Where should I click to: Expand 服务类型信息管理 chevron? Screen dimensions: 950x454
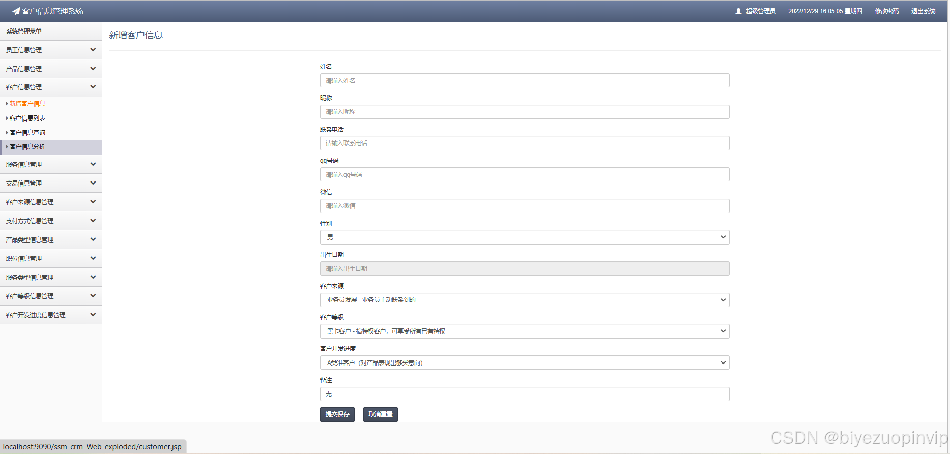pyautogui.click(x=93, y=277)
